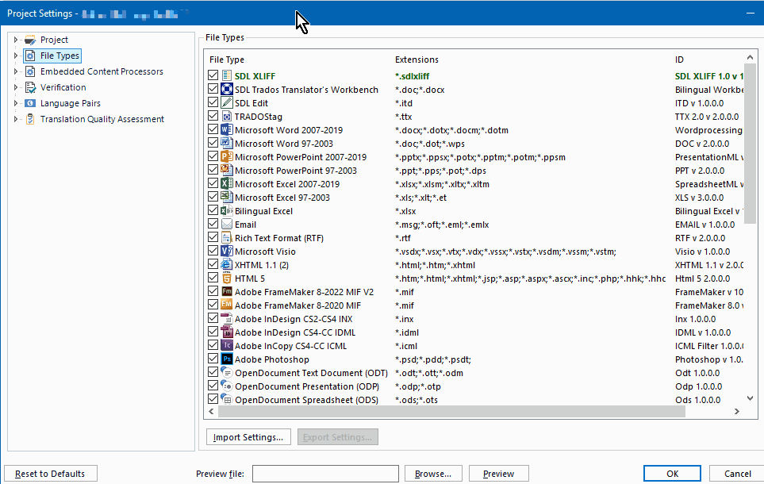764x484 pixels.
Task: Click the Adobe Photoshop file type icon
Action: click(226, 359)
